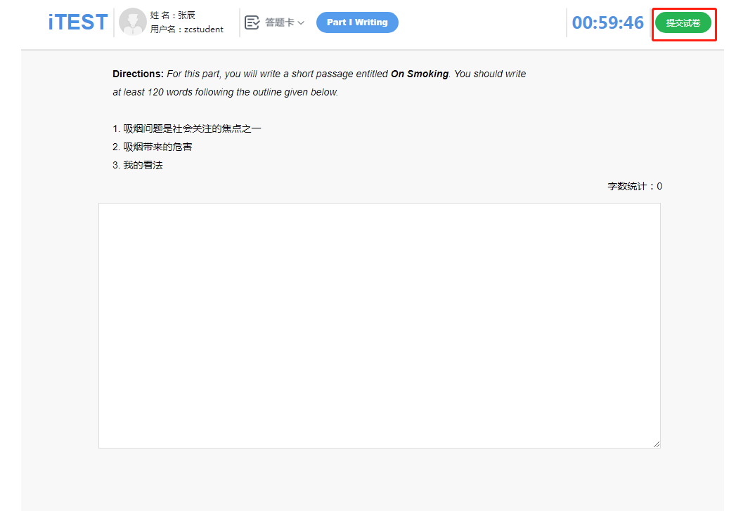Click the 姓名 name label
729x511 pixels.
coord(161,15)
